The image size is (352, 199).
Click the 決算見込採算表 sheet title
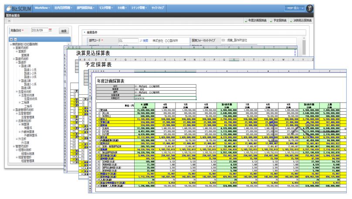click(x=93, y=53)
